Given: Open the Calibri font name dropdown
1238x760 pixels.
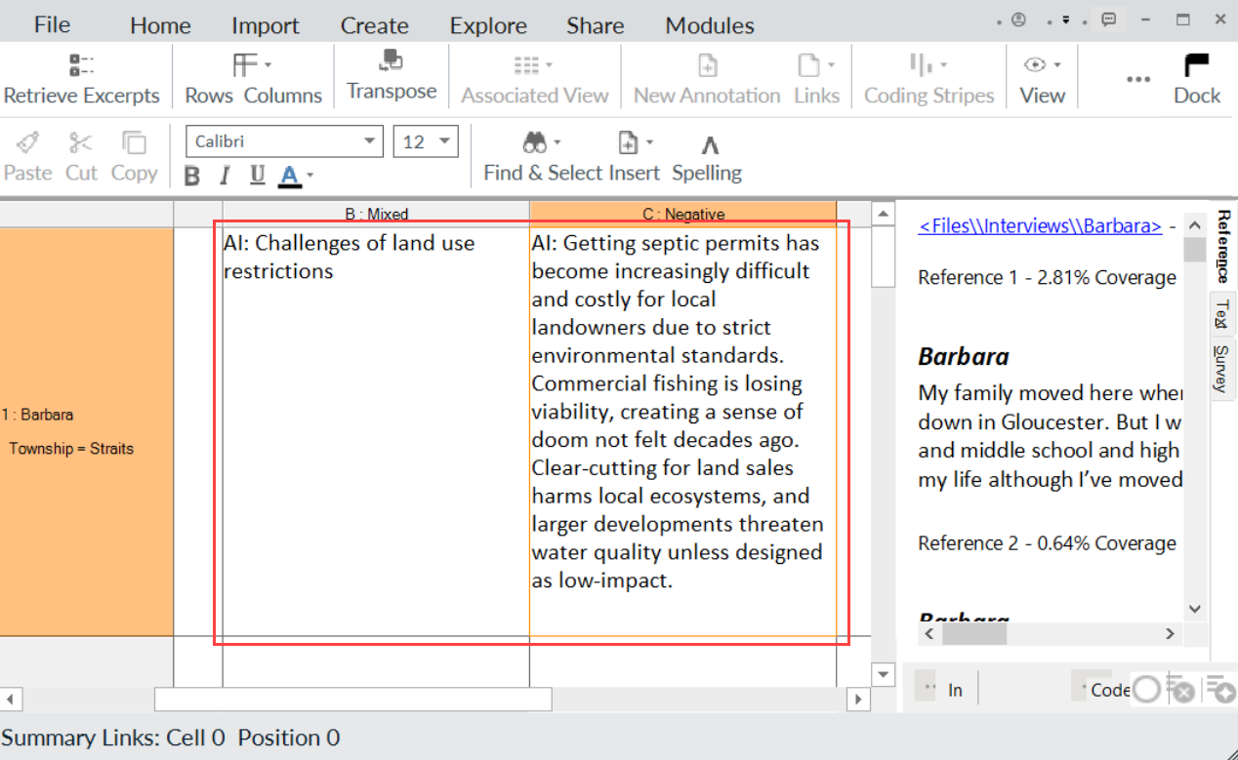Looking at the screenshot, I should point(370,141).
